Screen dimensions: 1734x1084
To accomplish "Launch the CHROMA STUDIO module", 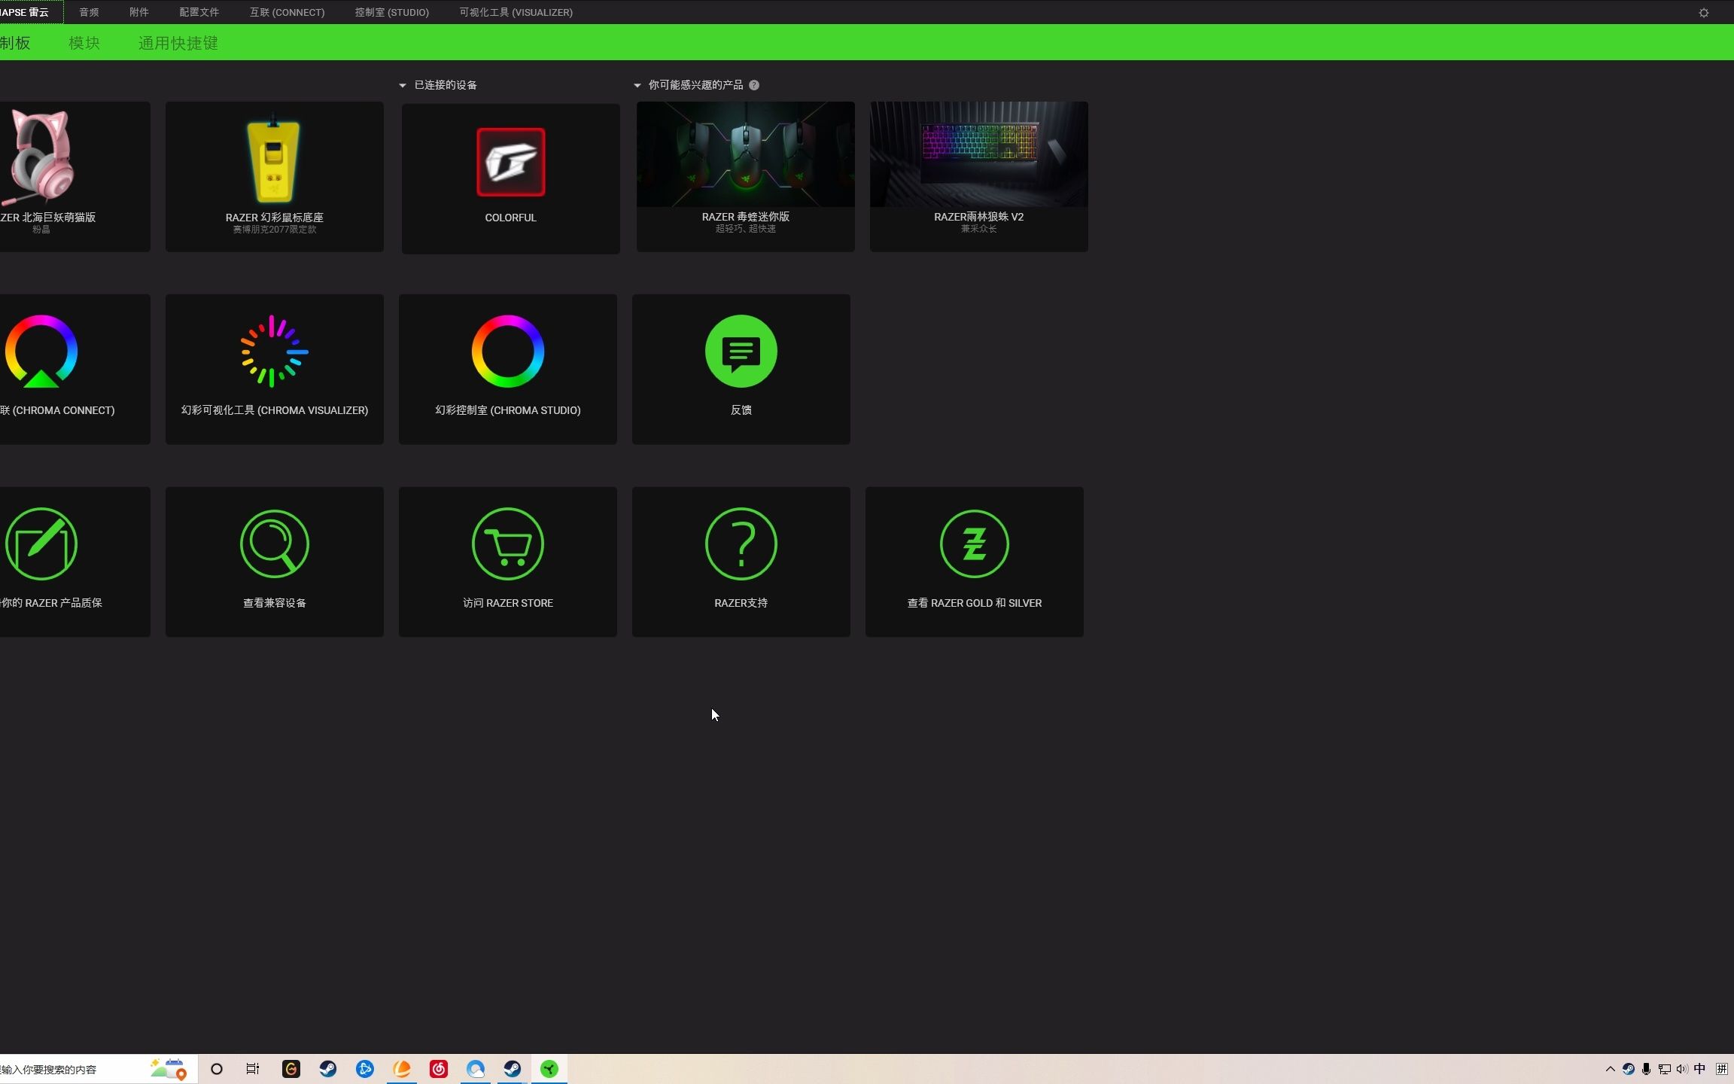I will coord(508,369).
